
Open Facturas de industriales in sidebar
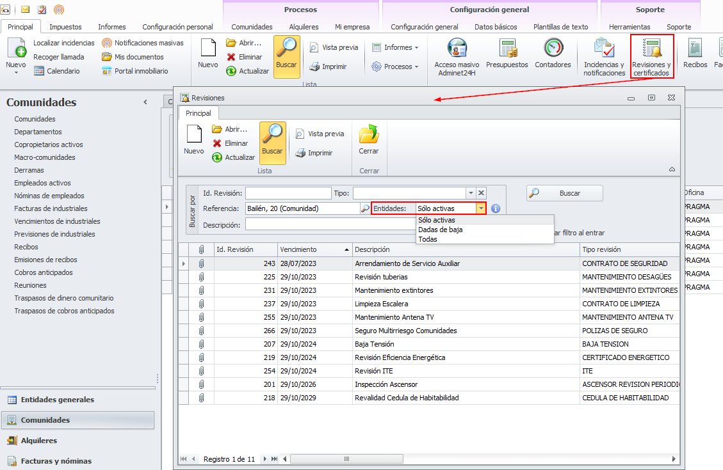coord(51,208)
